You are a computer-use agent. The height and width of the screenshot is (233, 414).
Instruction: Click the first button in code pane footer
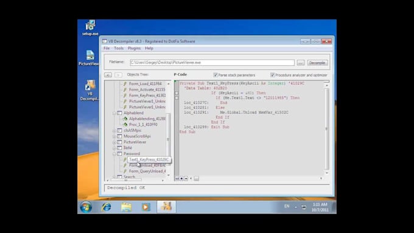[x=177, y=179]
